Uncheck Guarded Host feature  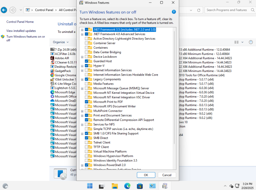[86, 61]
